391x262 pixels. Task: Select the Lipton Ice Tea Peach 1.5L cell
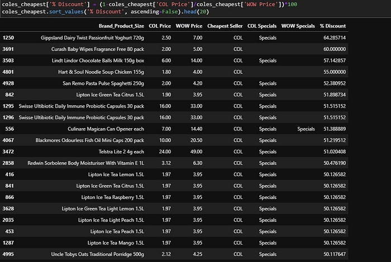click(117, 231)
